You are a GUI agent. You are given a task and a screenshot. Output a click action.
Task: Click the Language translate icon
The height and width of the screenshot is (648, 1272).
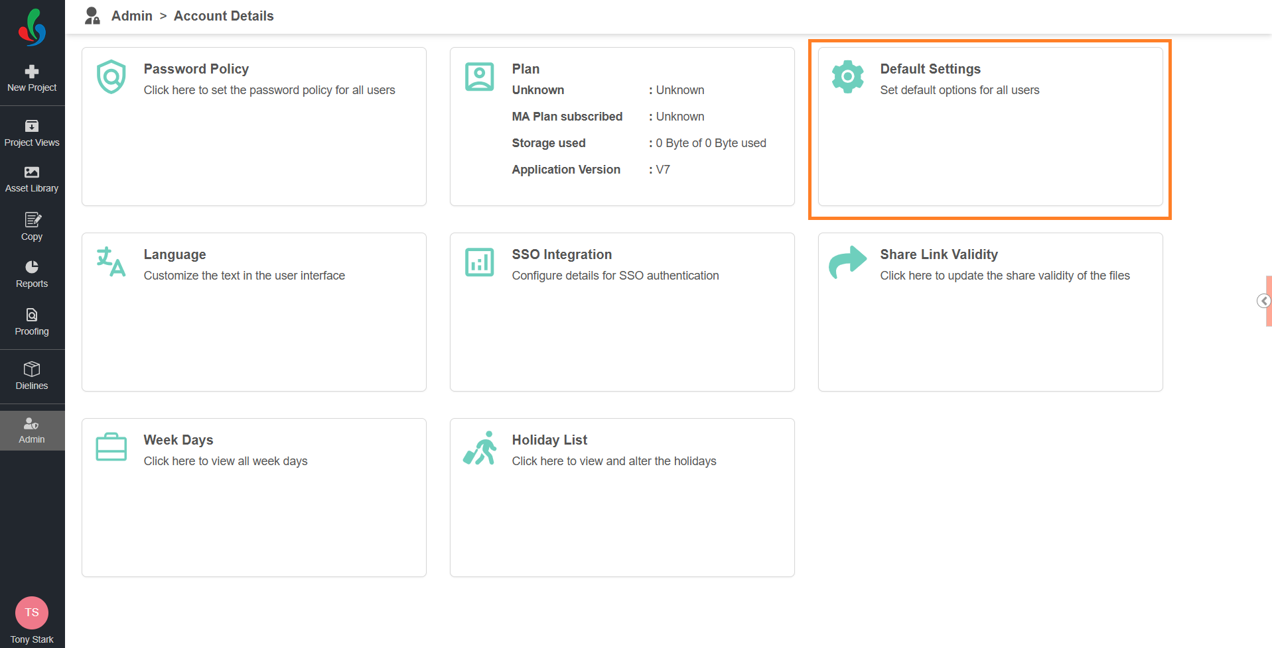(x=111, y=262)
